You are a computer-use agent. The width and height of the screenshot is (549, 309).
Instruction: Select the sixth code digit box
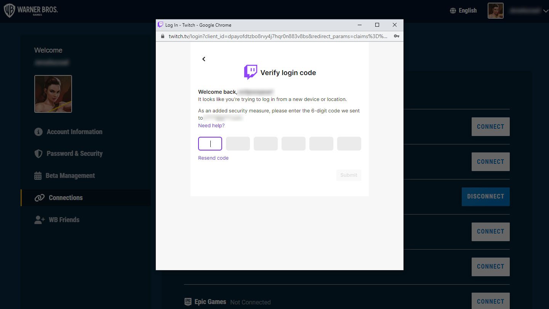(x=349, y=144)
